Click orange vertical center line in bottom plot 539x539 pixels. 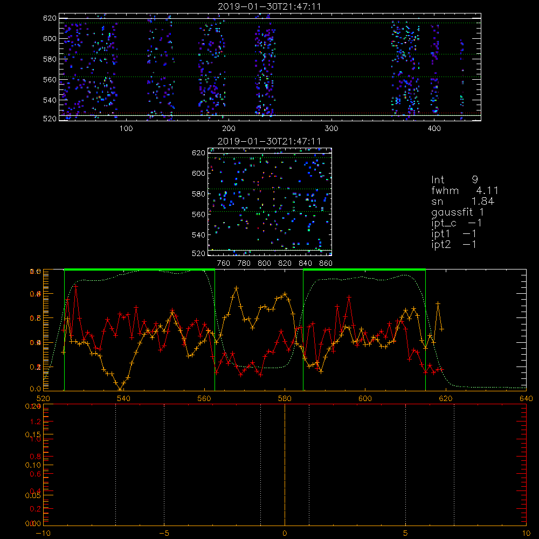click(285, 465)
